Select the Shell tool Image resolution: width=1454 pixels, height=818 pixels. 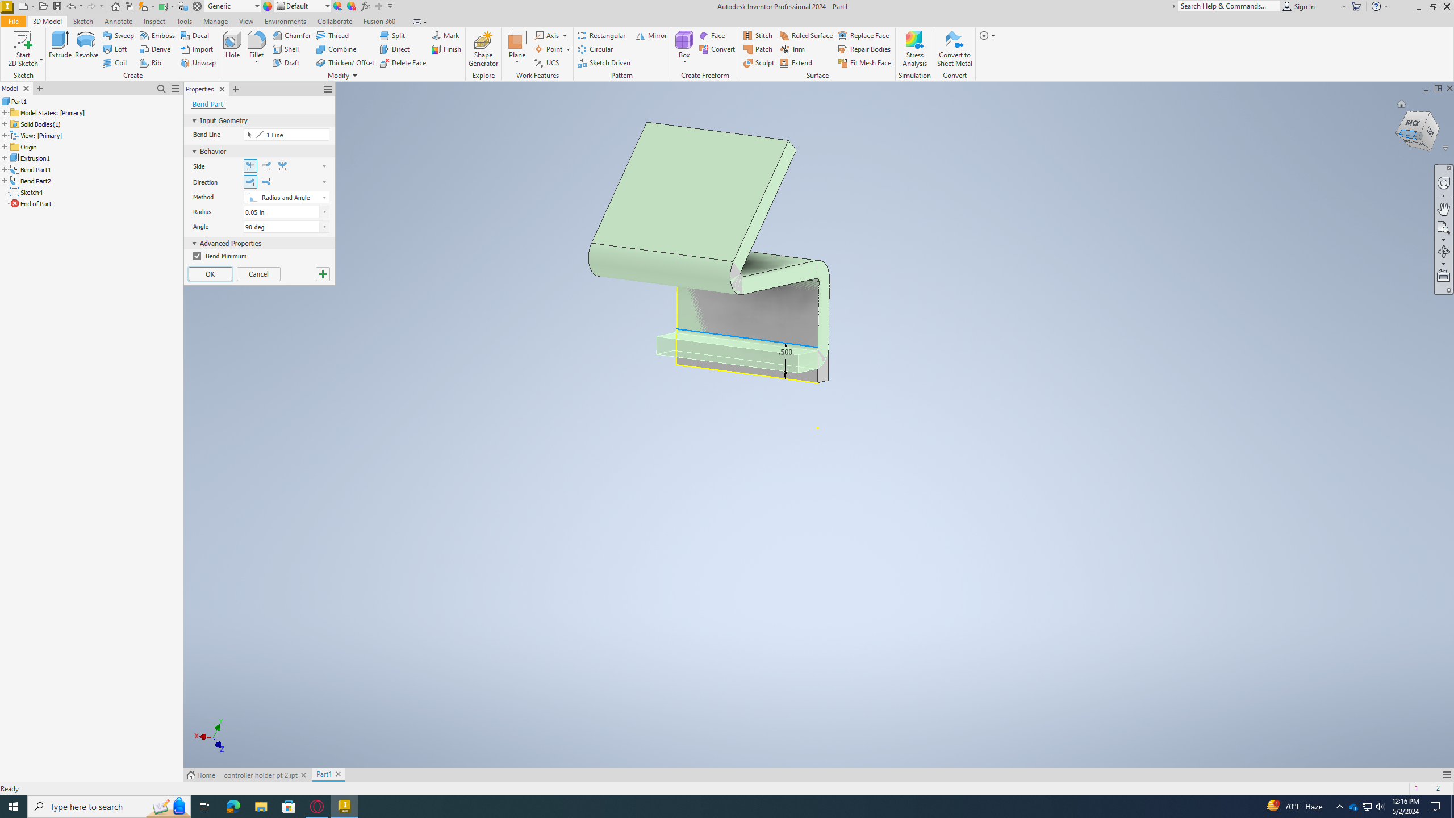click(x=286, y=49)
